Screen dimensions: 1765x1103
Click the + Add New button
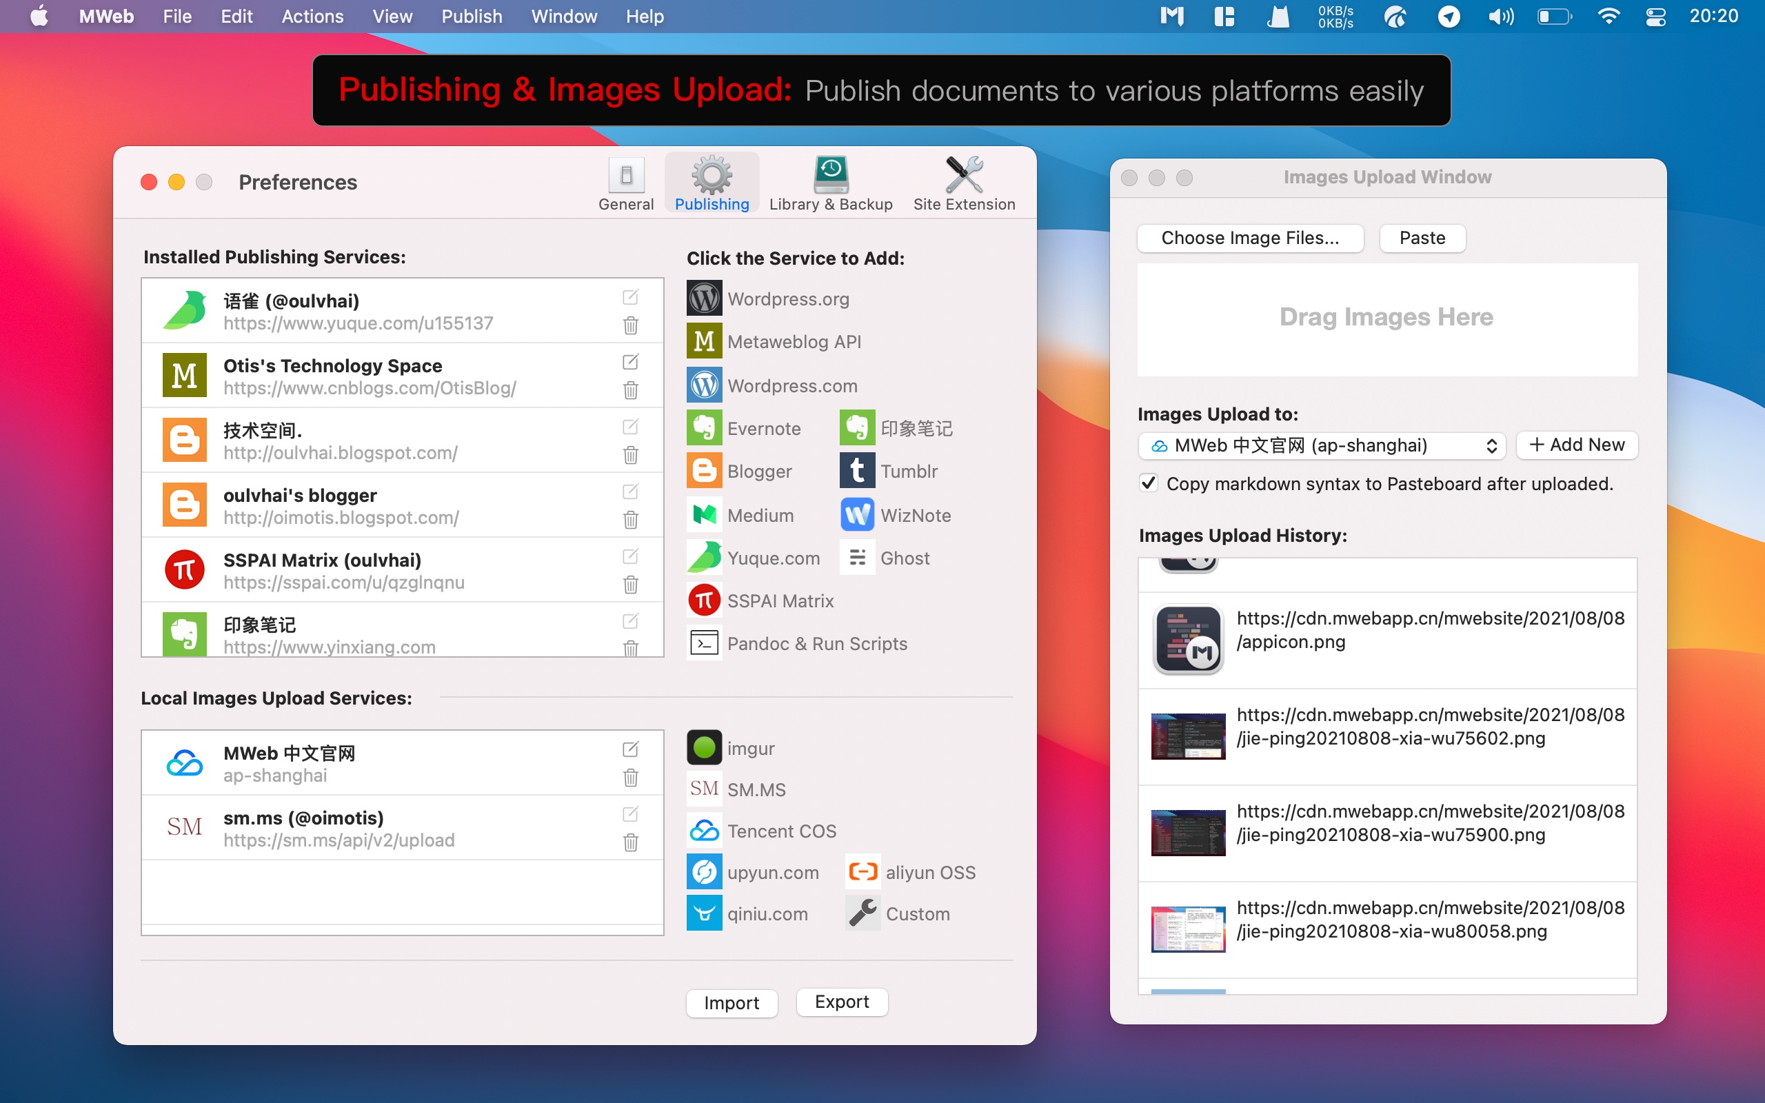click(1576, 445)
